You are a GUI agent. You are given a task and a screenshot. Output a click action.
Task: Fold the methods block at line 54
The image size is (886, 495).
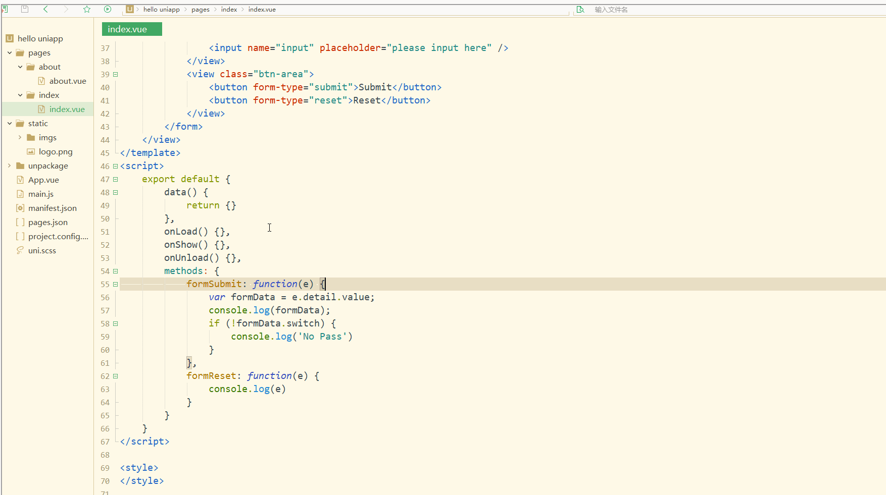pos(116,271)
